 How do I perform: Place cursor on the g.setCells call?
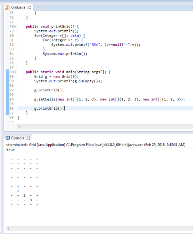tap(110, 99)
